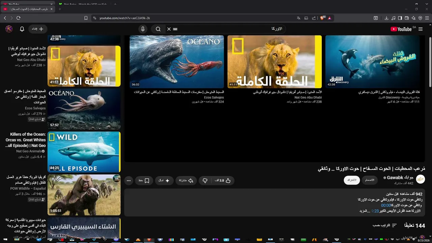The image size is (432, 243).
Task: Clear the YouTube search query
Action: 169,29
